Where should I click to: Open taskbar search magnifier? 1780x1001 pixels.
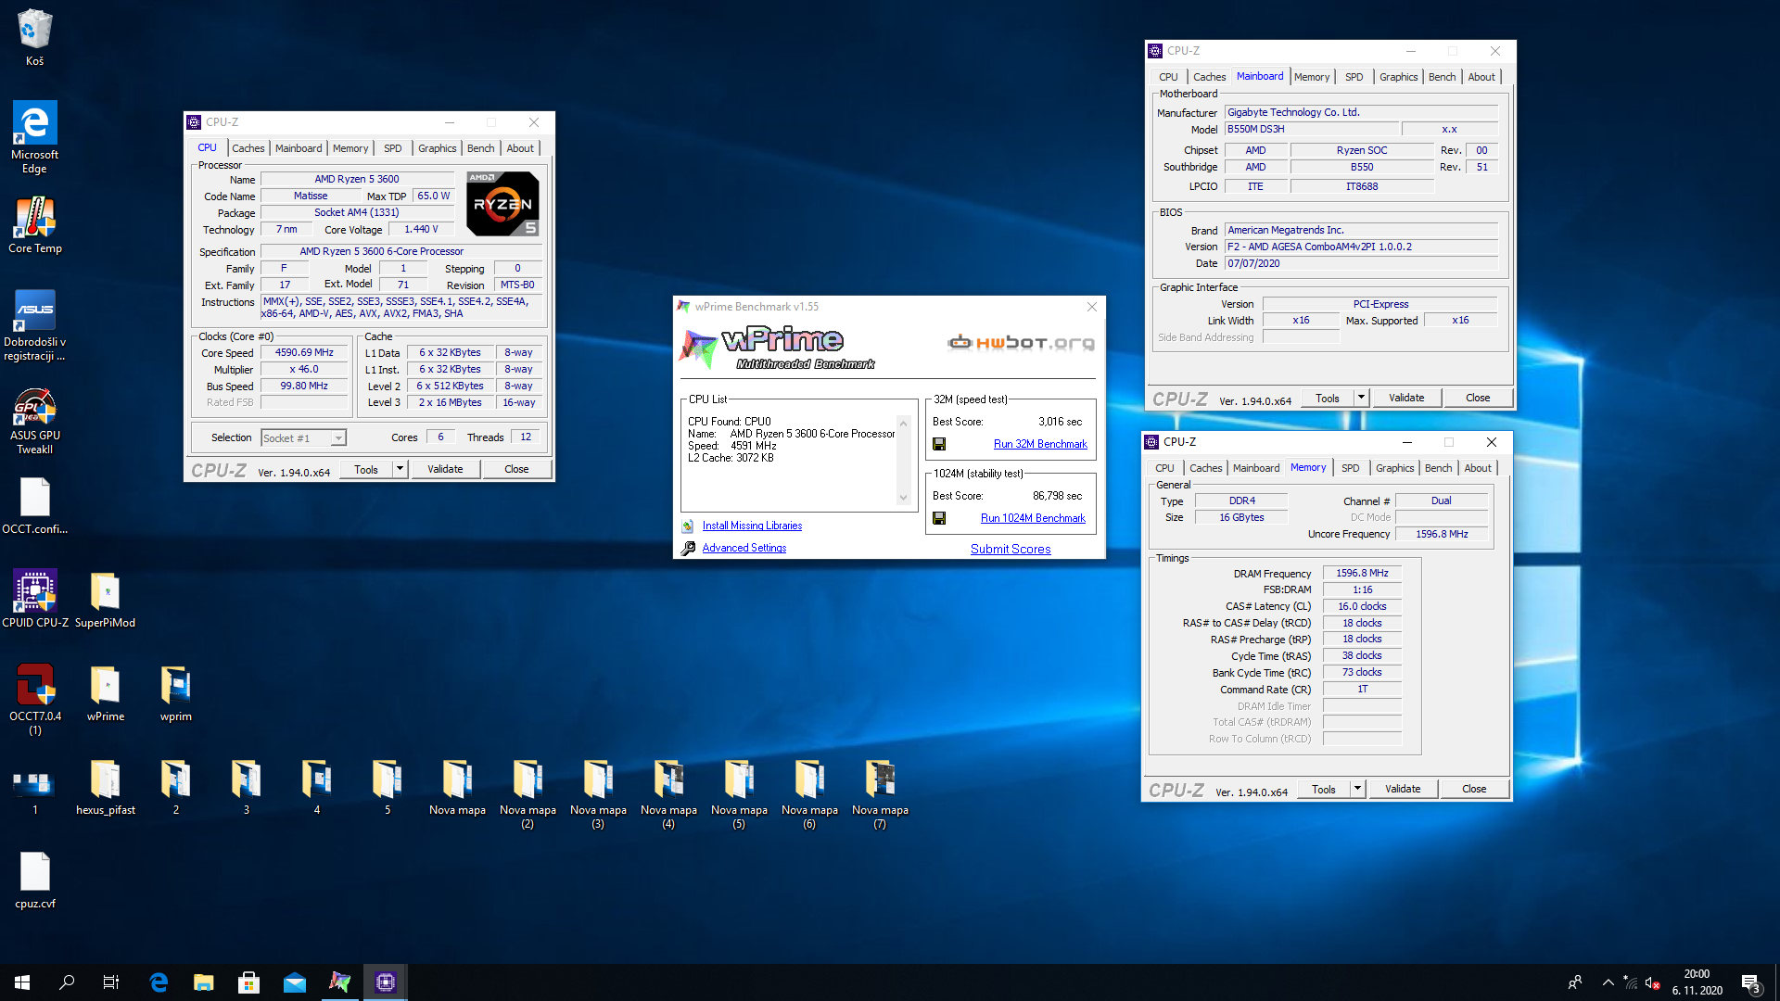coord(67,982)
